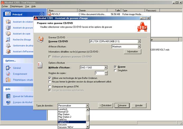Open the Aide menu
Screen dimensions: 183x129
33,6
